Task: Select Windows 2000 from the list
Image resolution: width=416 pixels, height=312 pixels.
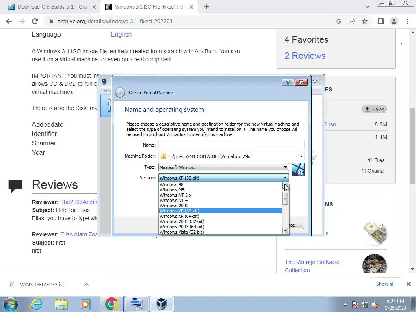Action: [220, 206]
